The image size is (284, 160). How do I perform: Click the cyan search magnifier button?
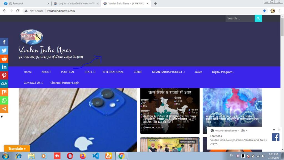coord(258,18)
